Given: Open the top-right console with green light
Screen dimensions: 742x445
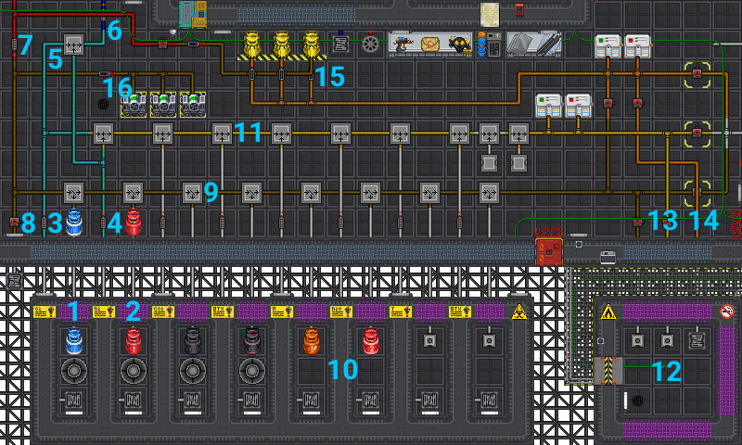Looking at the screenshot, I should pos(607,44).
